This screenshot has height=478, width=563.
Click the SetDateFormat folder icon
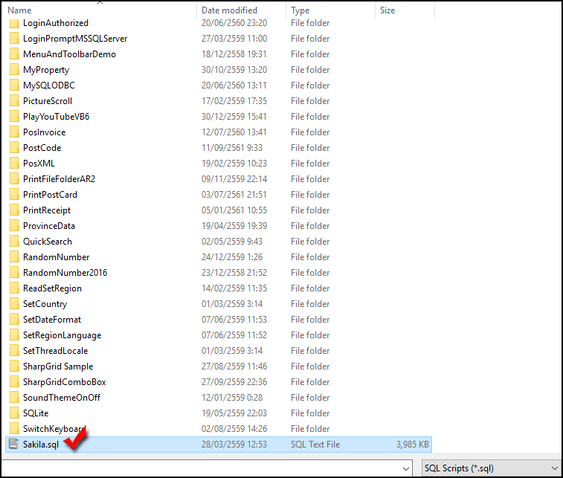tap(14, 320)
